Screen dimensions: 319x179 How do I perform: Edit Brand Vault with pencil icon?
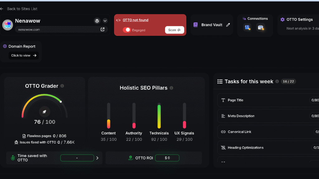[x=228, y=25]
